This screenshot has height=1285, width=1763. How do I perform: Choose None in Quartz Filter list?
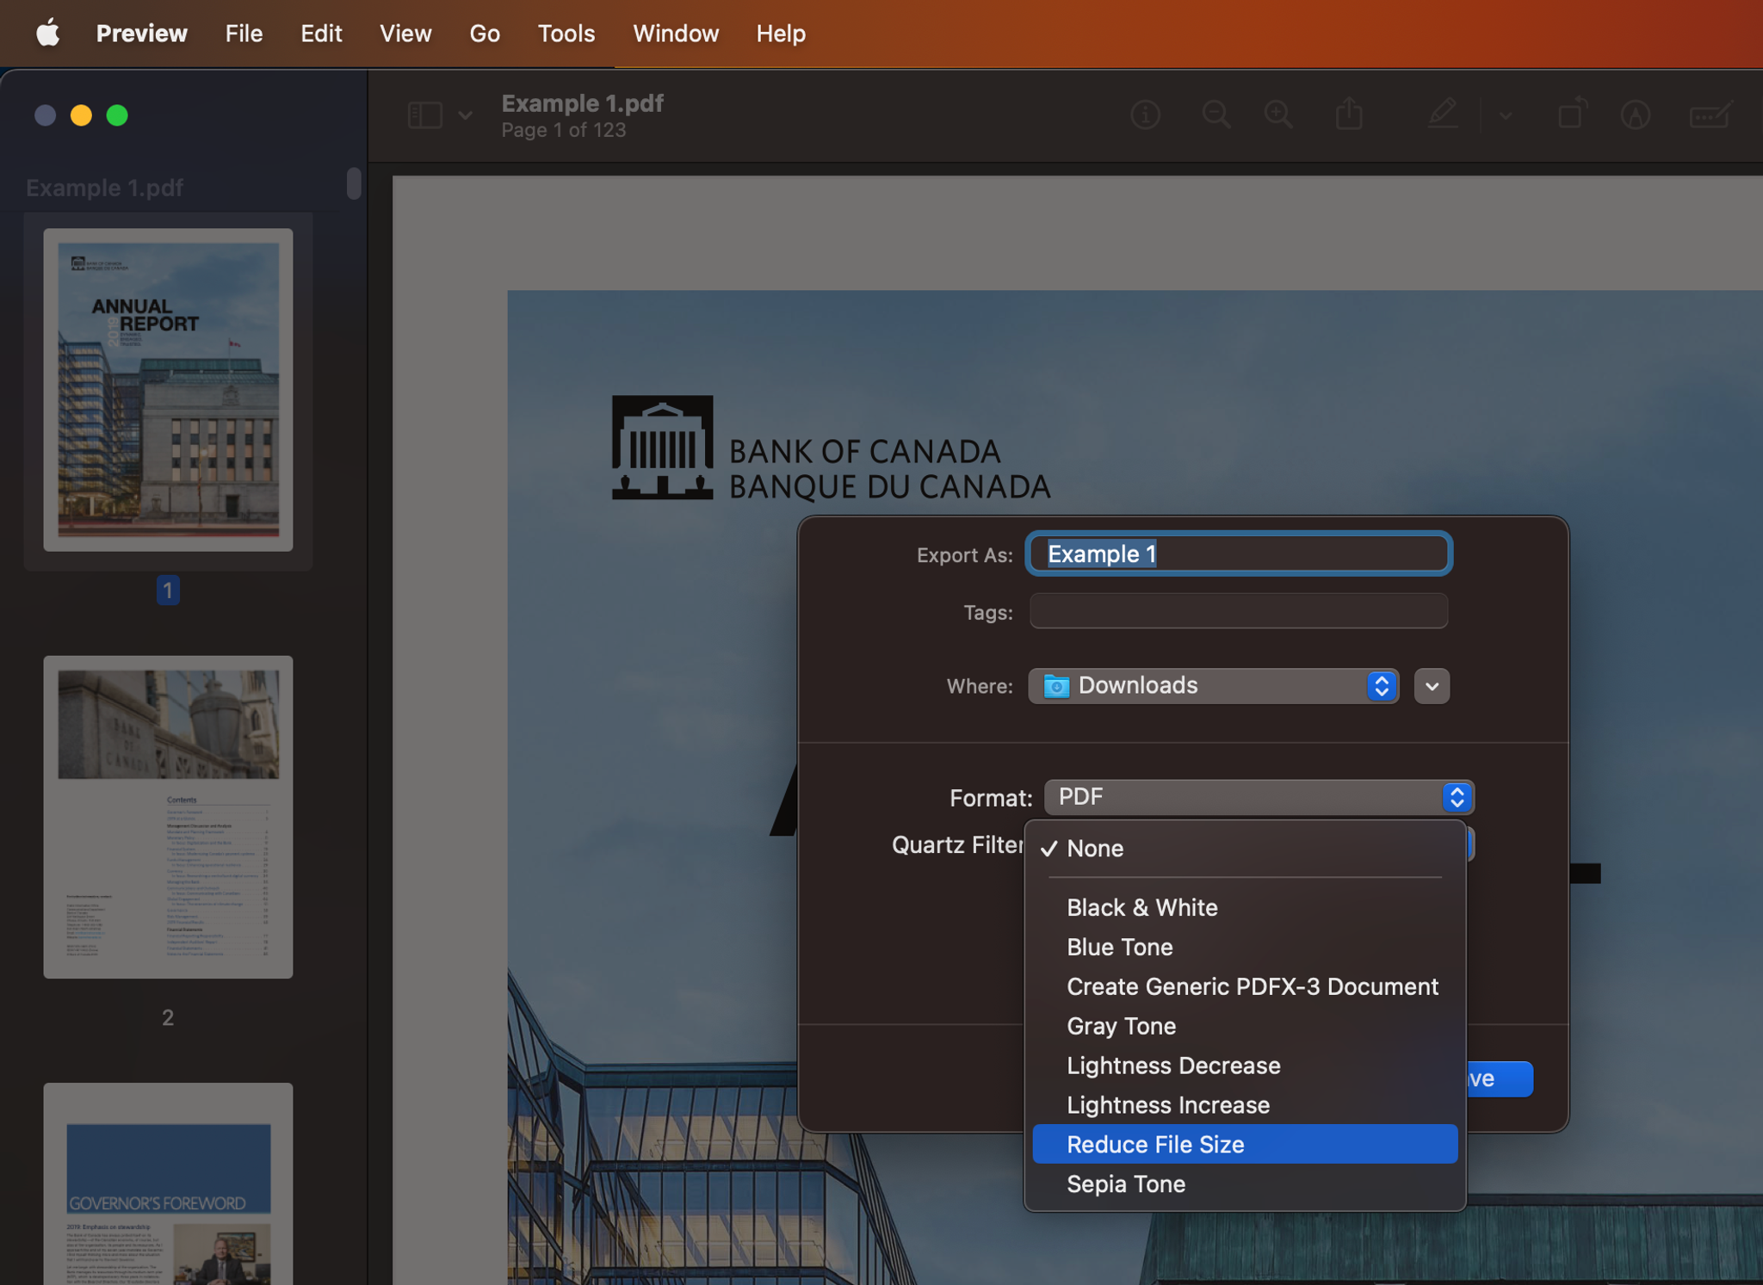click(1245, 848)
